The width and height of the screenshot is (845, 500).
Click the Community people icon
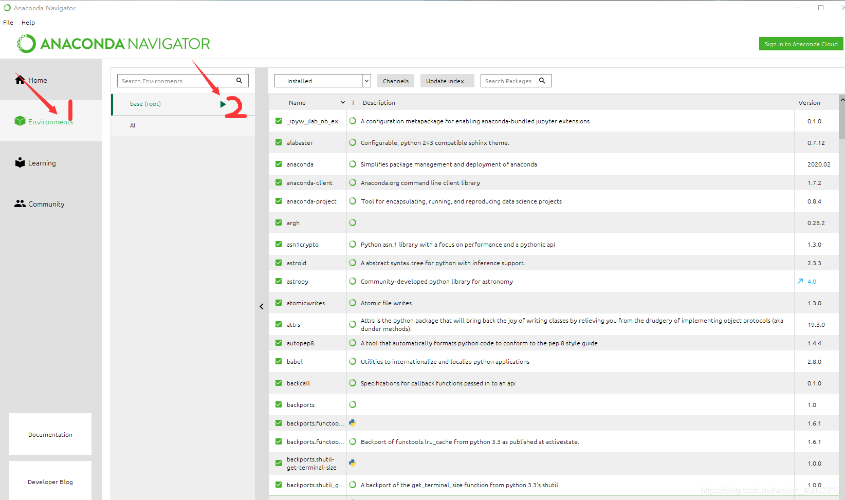(x=20, y=203)
